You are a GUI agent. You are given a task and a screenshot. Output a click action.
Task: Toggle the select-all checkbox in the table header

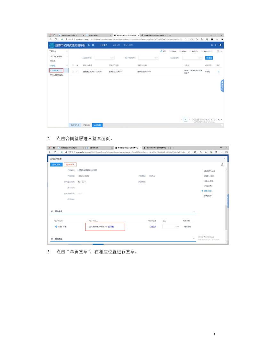pos(73,65)
